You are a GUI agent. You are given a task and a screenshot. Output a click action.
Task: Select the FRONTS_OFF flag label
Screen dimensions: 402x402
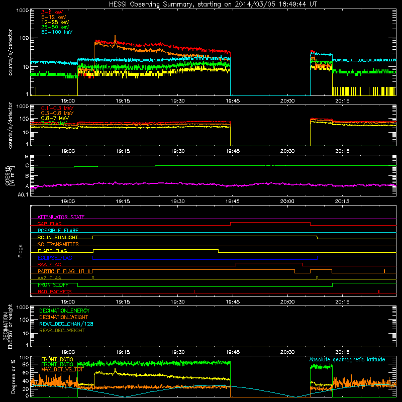pyautogui.click(x=53, y=285)
